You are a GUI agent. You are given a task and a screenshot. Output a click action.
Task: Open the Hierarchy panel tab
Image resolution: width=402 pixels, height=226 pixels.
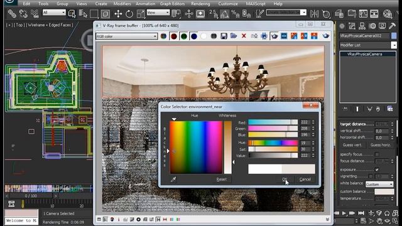tap(362, 26)
